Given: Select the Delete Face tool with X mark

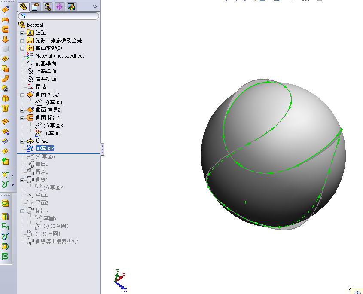Looking at the screenshot, I should pos(5,89).
